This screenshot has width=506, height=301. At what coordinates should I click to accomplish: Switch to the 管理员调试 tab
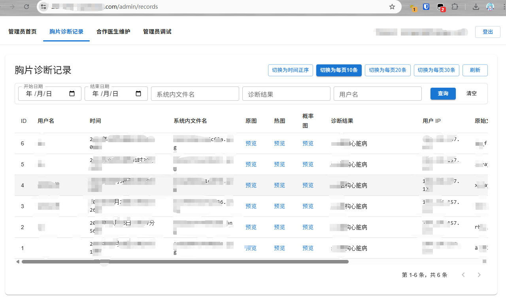click(x=157, y=31)
